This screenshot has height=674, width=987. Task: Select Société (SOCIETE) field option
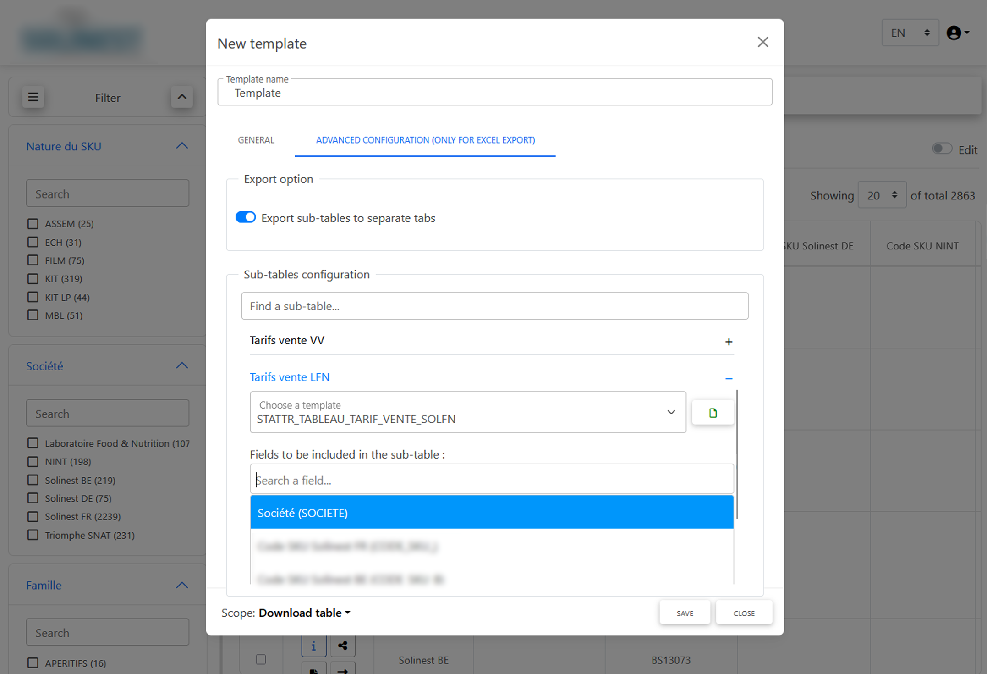[x=491, y=513]
